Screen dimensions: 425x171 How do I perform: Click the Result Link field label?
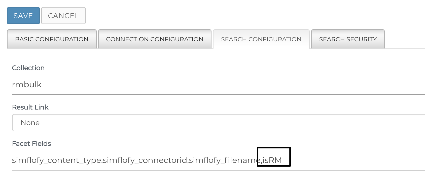pyautogui.click(x=30, y=107)
